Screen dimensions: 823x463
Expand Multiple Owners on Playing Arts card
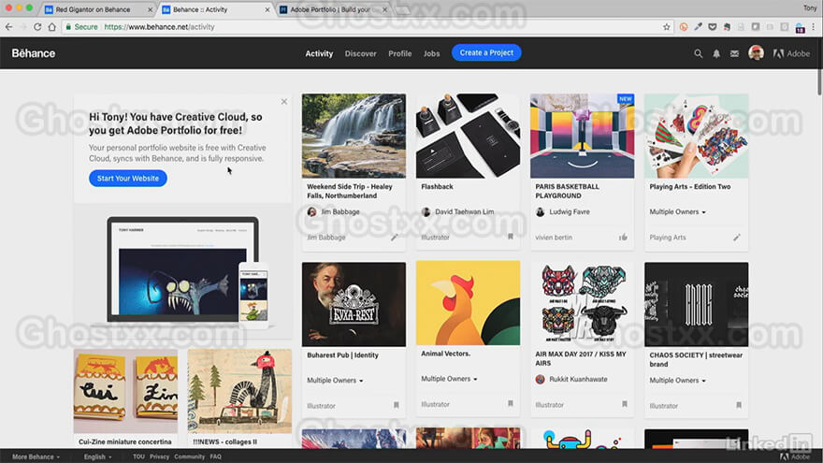pyautogui.click(x=678, y=212)
